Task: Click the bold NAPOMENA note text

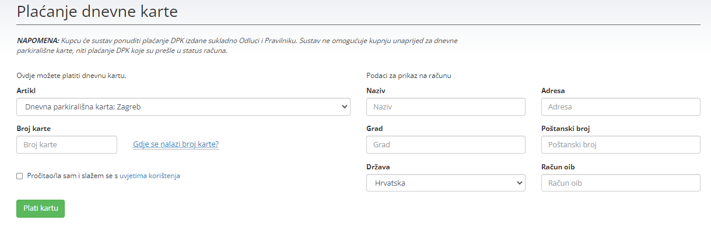Action: [x=38, y=41]
